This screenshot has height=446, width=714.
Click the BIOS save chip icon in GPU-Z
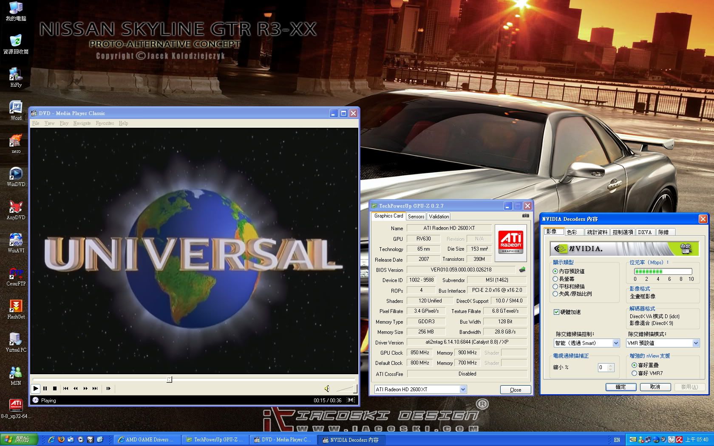[x=522, y=270]
